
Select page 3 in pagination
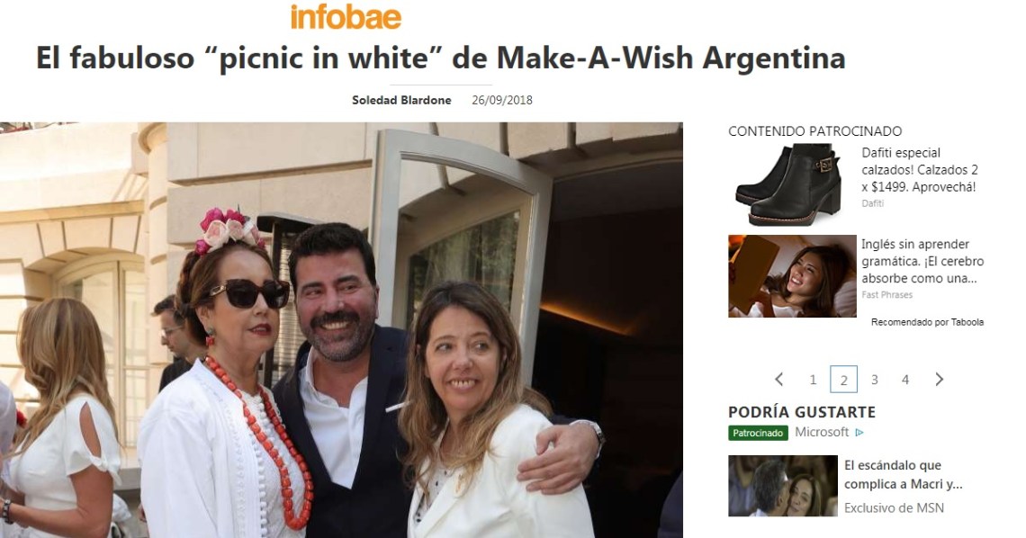click(x=874, y=380)
